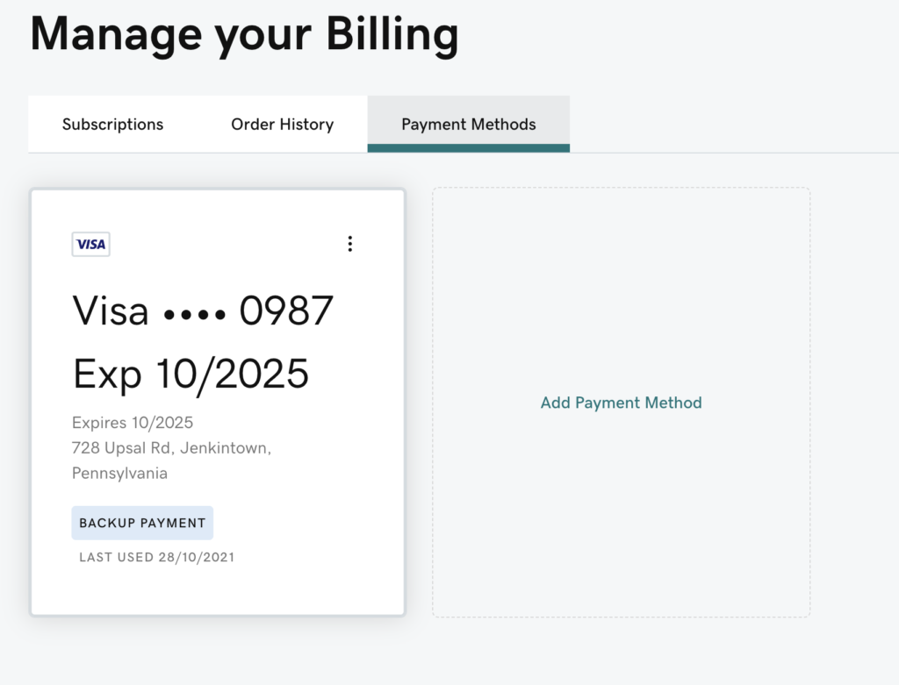Click the word Visa in the card title

111,310
